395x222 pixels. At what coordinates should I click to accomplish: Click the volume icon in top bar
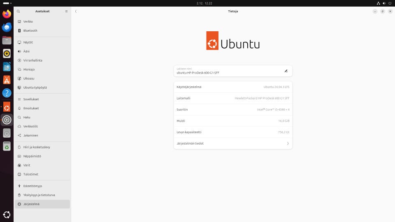click(384, 3)
